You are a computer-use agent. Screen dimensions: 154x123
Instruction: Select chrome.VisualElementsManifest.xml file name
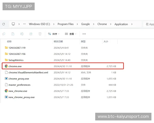(x=28, y=73)
